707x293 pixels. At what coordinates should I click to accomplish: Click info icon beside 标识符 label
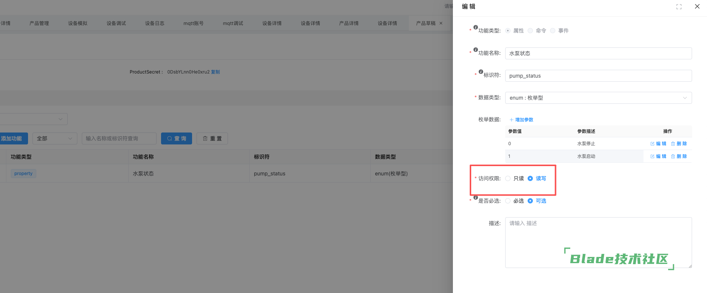(481, 72)
